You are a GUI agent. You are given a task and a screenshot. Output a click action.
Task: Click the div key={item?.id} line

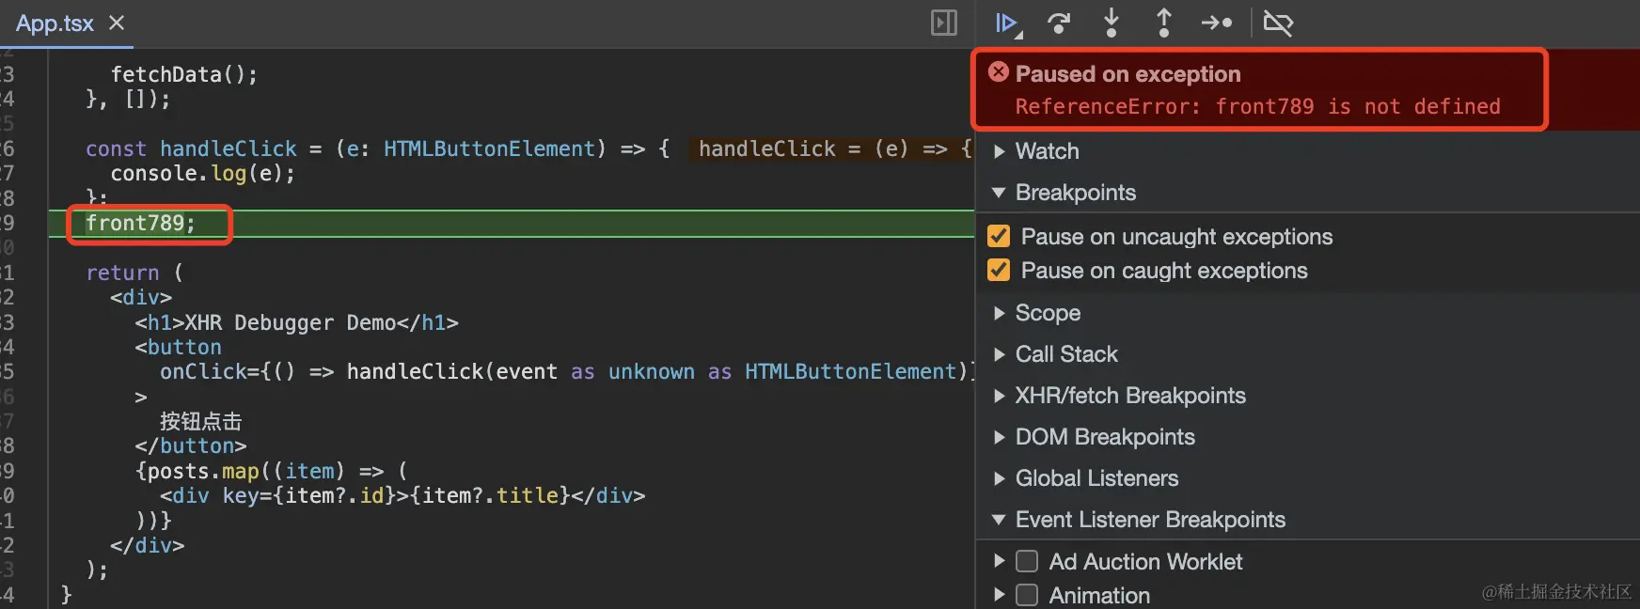click(x=402, y=495)
